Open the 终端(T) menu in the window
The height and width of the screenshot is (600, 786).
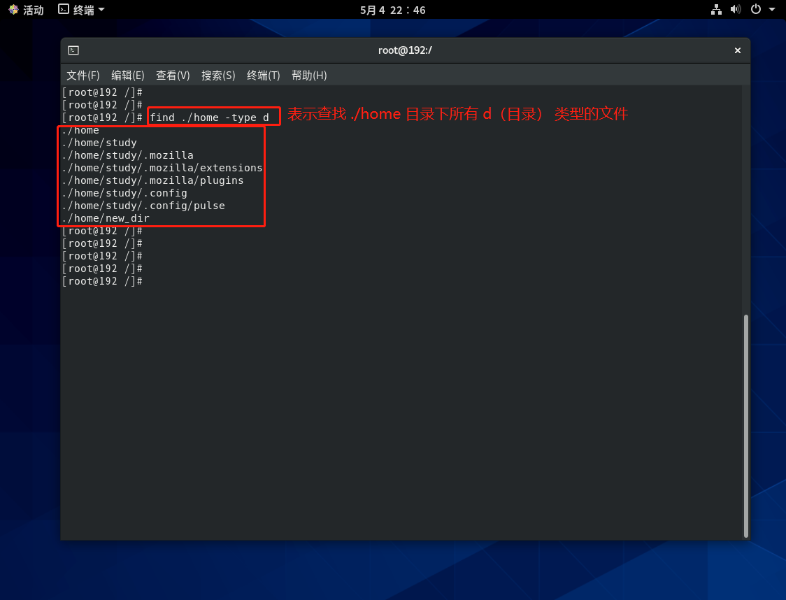pos(263,76)
